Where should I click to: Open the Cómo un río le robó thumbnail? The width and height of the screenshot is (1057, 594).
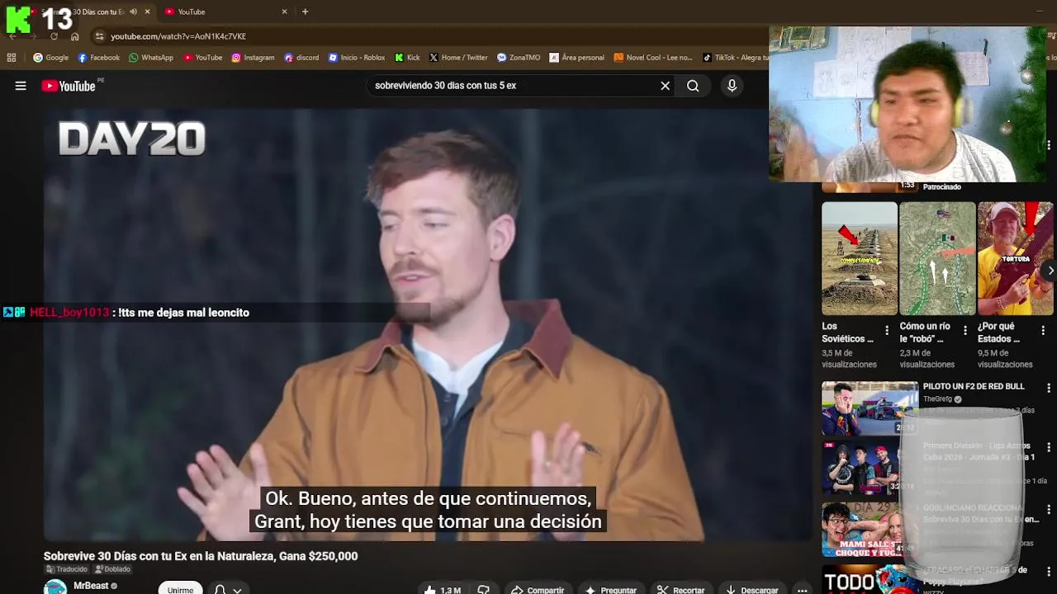[x=937, y=258]
